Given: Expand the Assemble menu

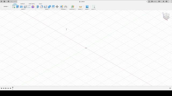Looking at the screenshot, I should pos(64,9).
